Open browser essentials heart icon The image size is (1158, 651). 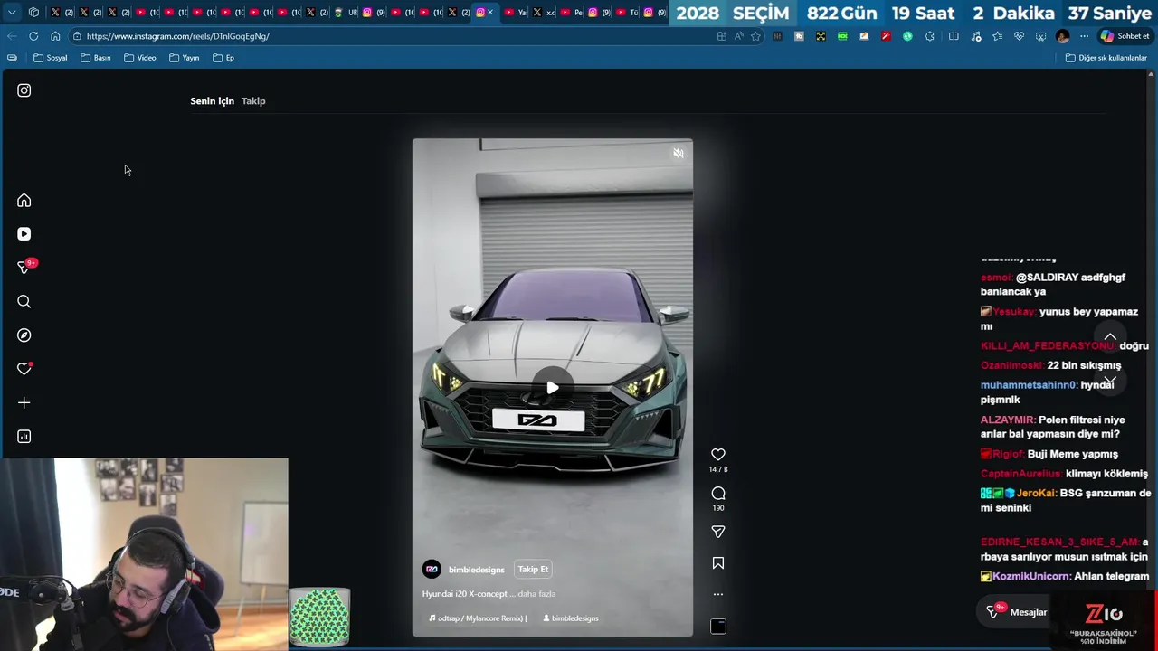tap(1019, 36)
